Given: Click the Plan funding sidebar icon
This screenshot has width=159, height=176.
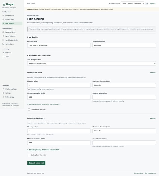Looking at the screenshot, I should 3,23.
